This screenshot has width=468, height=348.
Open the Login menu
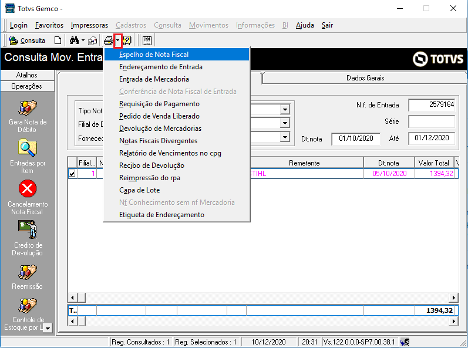19,25
